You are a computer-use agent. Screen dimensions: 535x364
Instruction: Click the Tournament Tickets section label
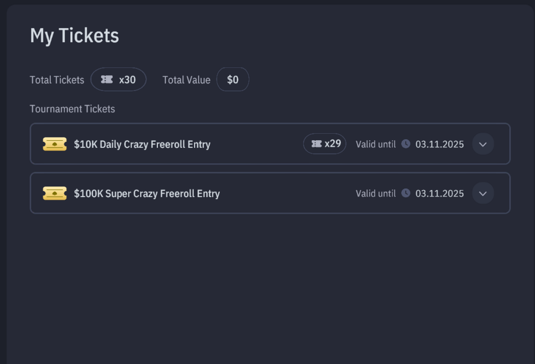[x=72, y=109]
